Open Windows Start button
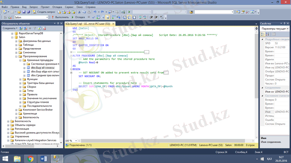 click(x=5, y=159)
